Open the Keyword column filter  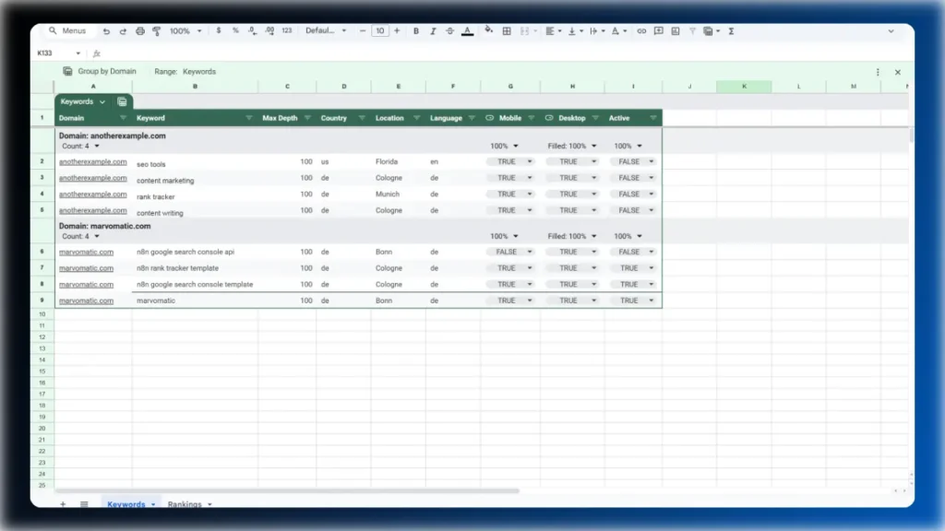(249, 118)
